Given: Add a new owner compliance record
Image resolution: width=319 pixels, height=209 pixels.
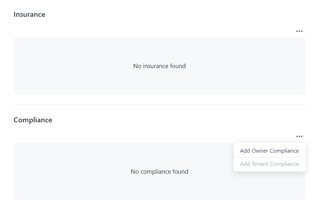Looking at the screenshot, I should 269,151.
